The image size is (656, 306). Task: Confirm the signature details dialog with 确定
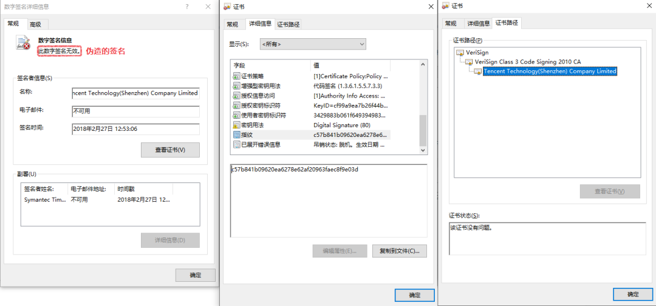coord(196,275)
